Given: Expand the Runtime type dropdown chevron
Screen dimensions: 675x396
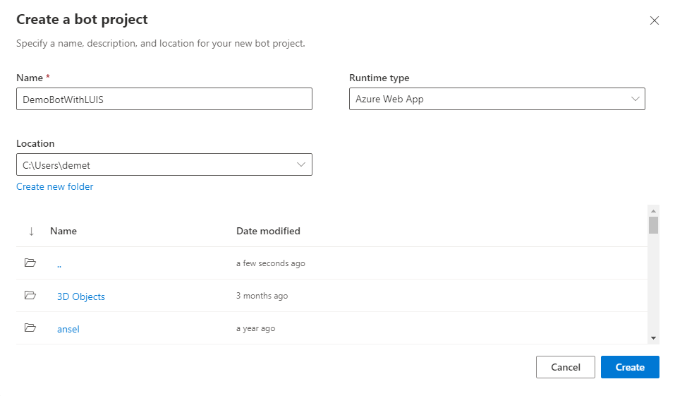Looking at the screenshot, I should [x=635, y=99].
